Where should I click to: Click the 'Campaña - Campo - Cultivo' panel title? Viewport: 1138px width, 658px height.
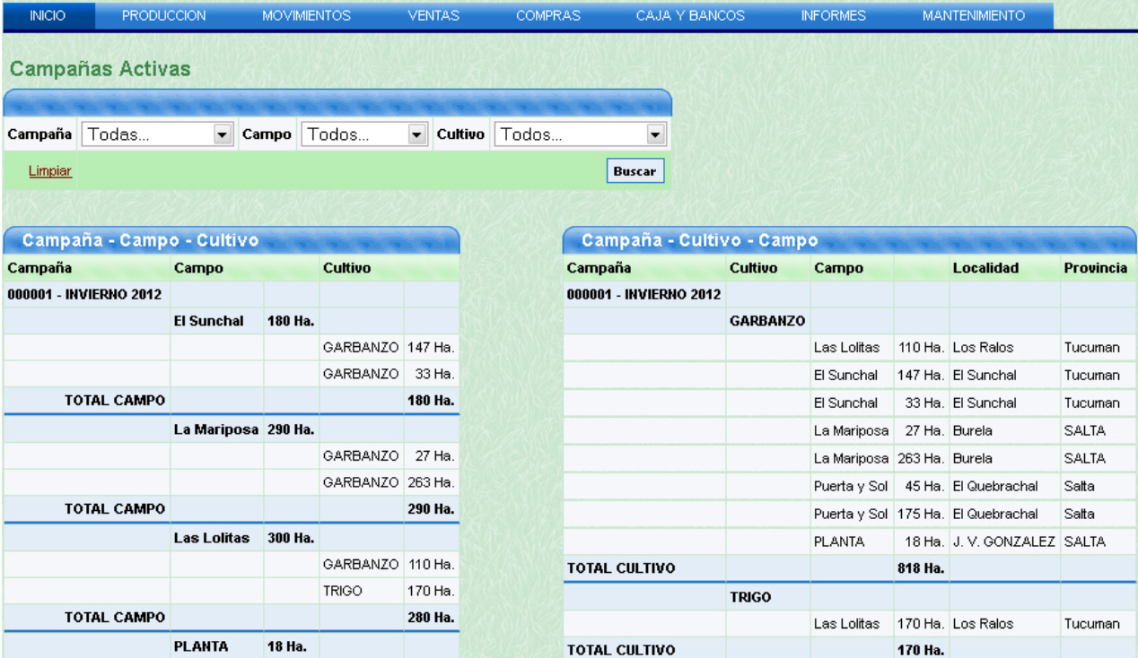(x=140, y=240)
